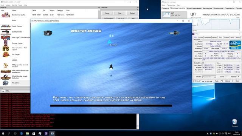Select the Mahjong Tales game icon
Screen dimensions: 242x136
tap(6, 66)
